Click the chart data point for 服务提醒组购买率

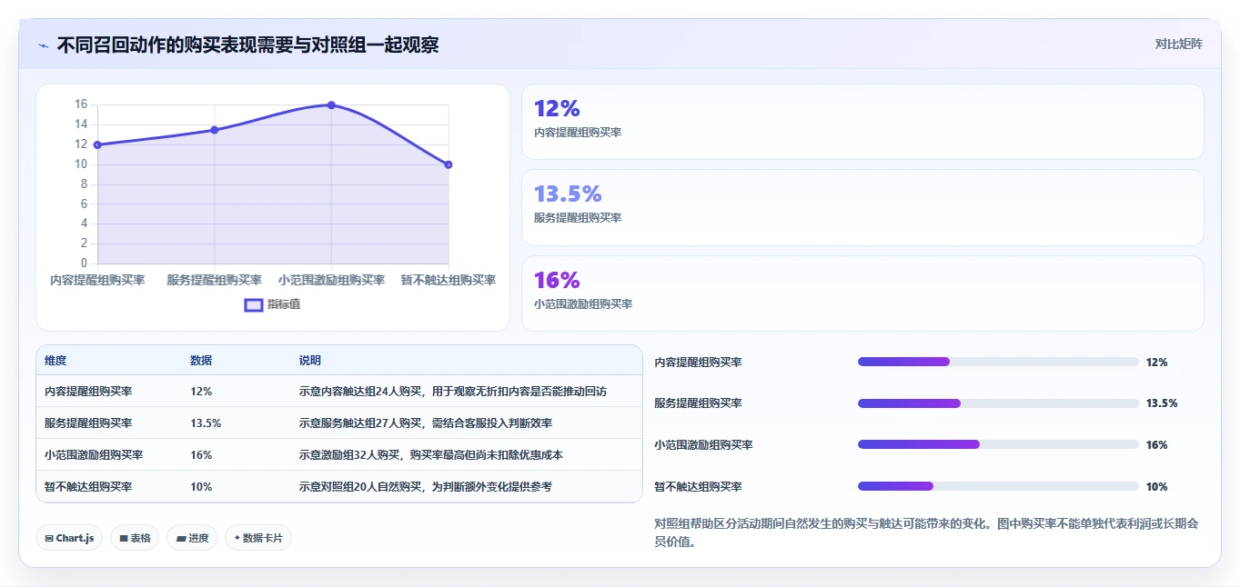click(215, 130)
